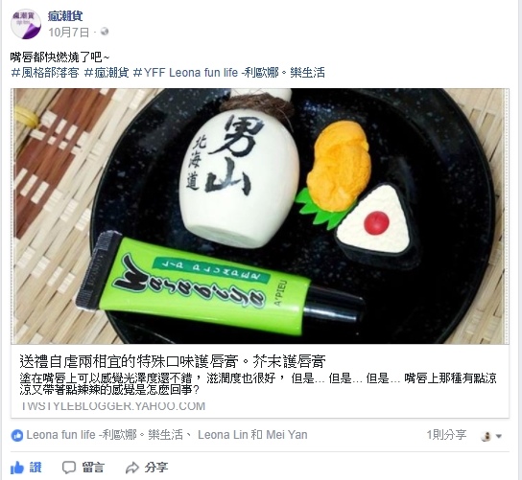
Task: Open the small avatar audience selector
Action: click(x=486, y=436)
